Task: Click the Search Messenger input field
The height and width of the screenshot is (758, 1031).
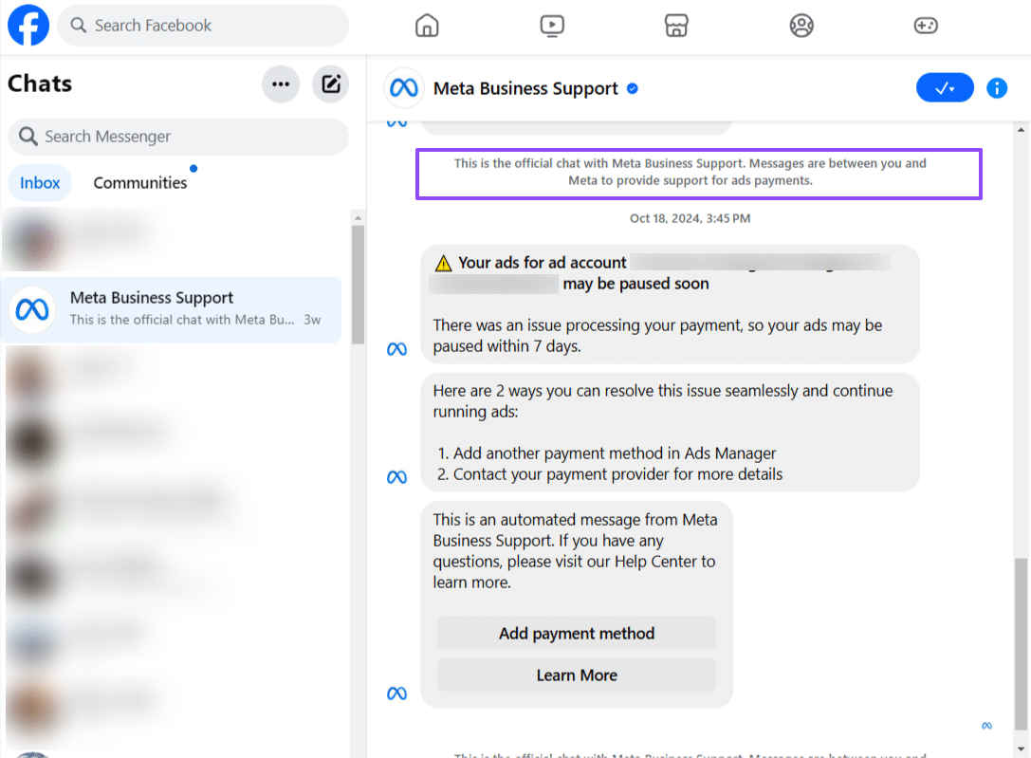Action: point(178,136)
